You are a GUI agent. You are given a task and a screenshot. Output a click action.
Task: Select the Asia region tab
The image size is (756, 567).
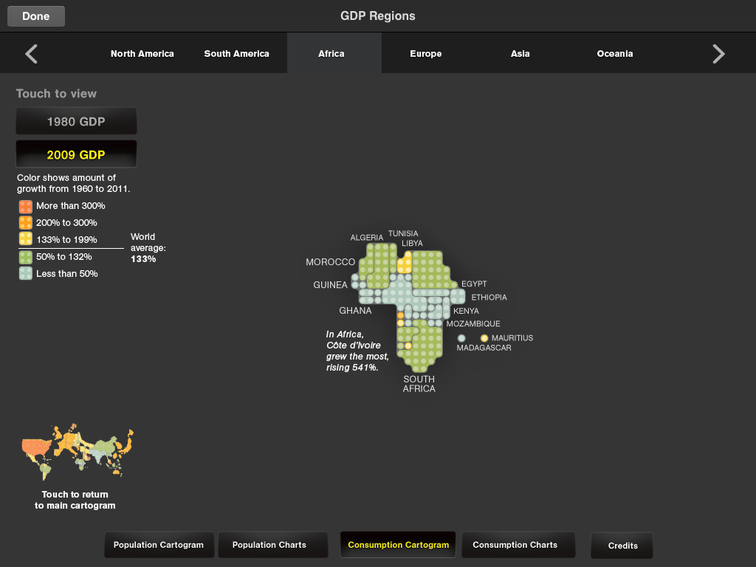pyautogui.click(x=520, y=54)
